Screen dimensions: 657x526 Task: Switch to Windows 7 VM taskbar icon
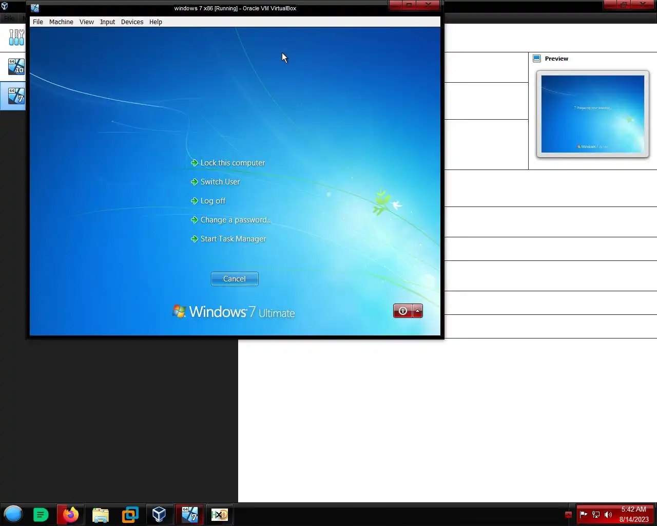click(189, 515)
